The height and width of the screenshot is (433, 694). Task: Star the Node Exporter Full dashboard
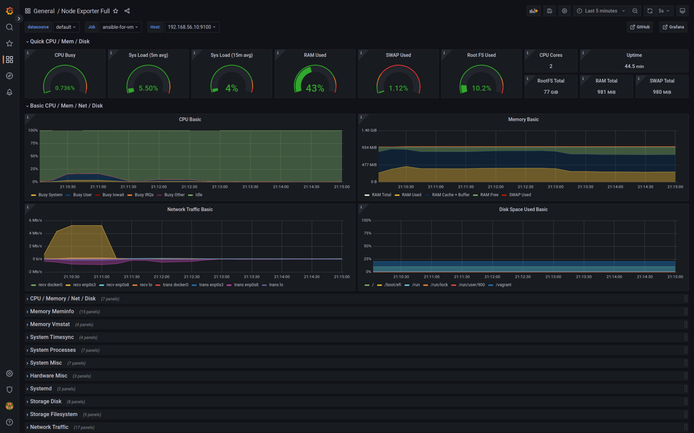tap(115, 11)
